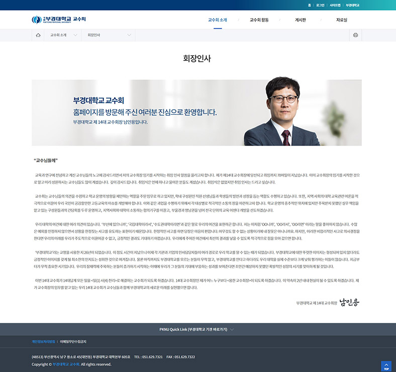Expand the PKNU Quick Link menu
The width and height of the screenshot is (396, 372).
197,329
